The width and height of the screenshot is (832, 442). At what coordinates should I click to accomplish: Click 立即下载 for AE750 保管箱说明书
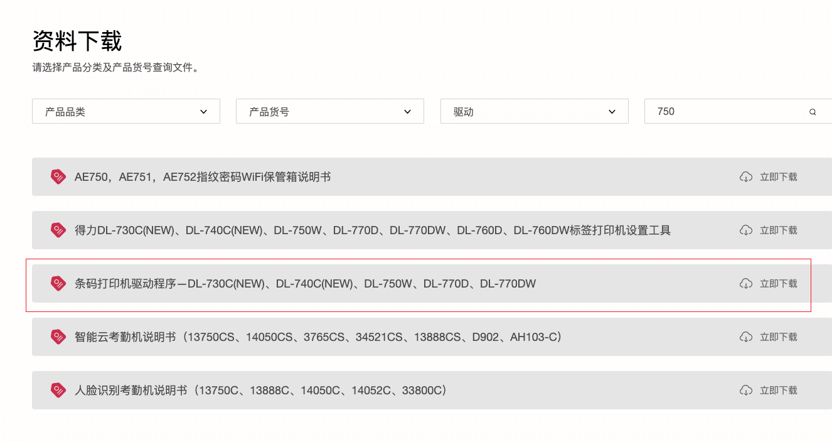pyautogui.click(x=778, y=177)
